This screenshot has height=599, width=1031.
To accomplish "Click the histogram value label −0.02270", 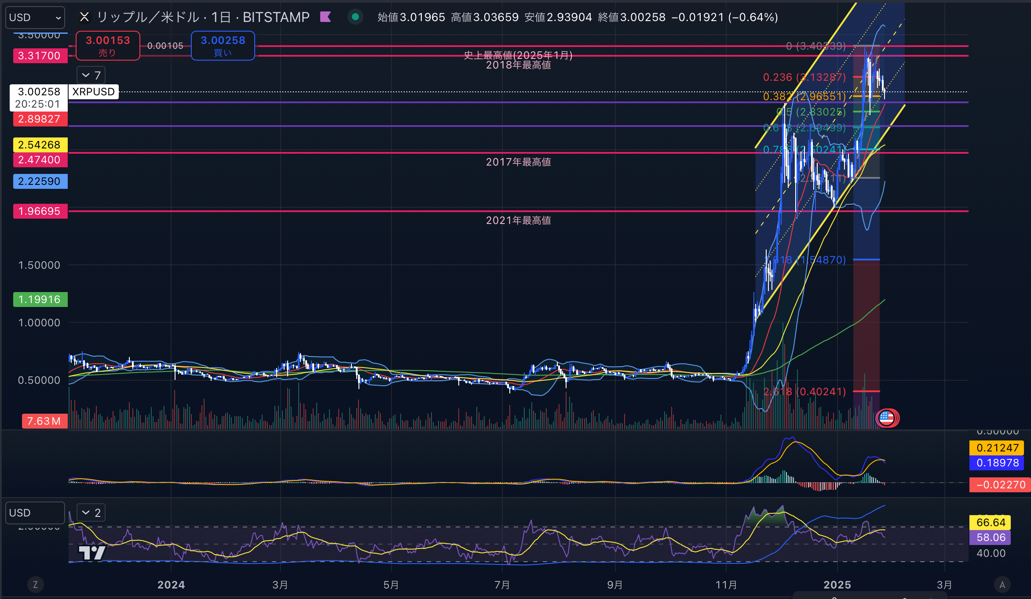I will pos(999,485).
